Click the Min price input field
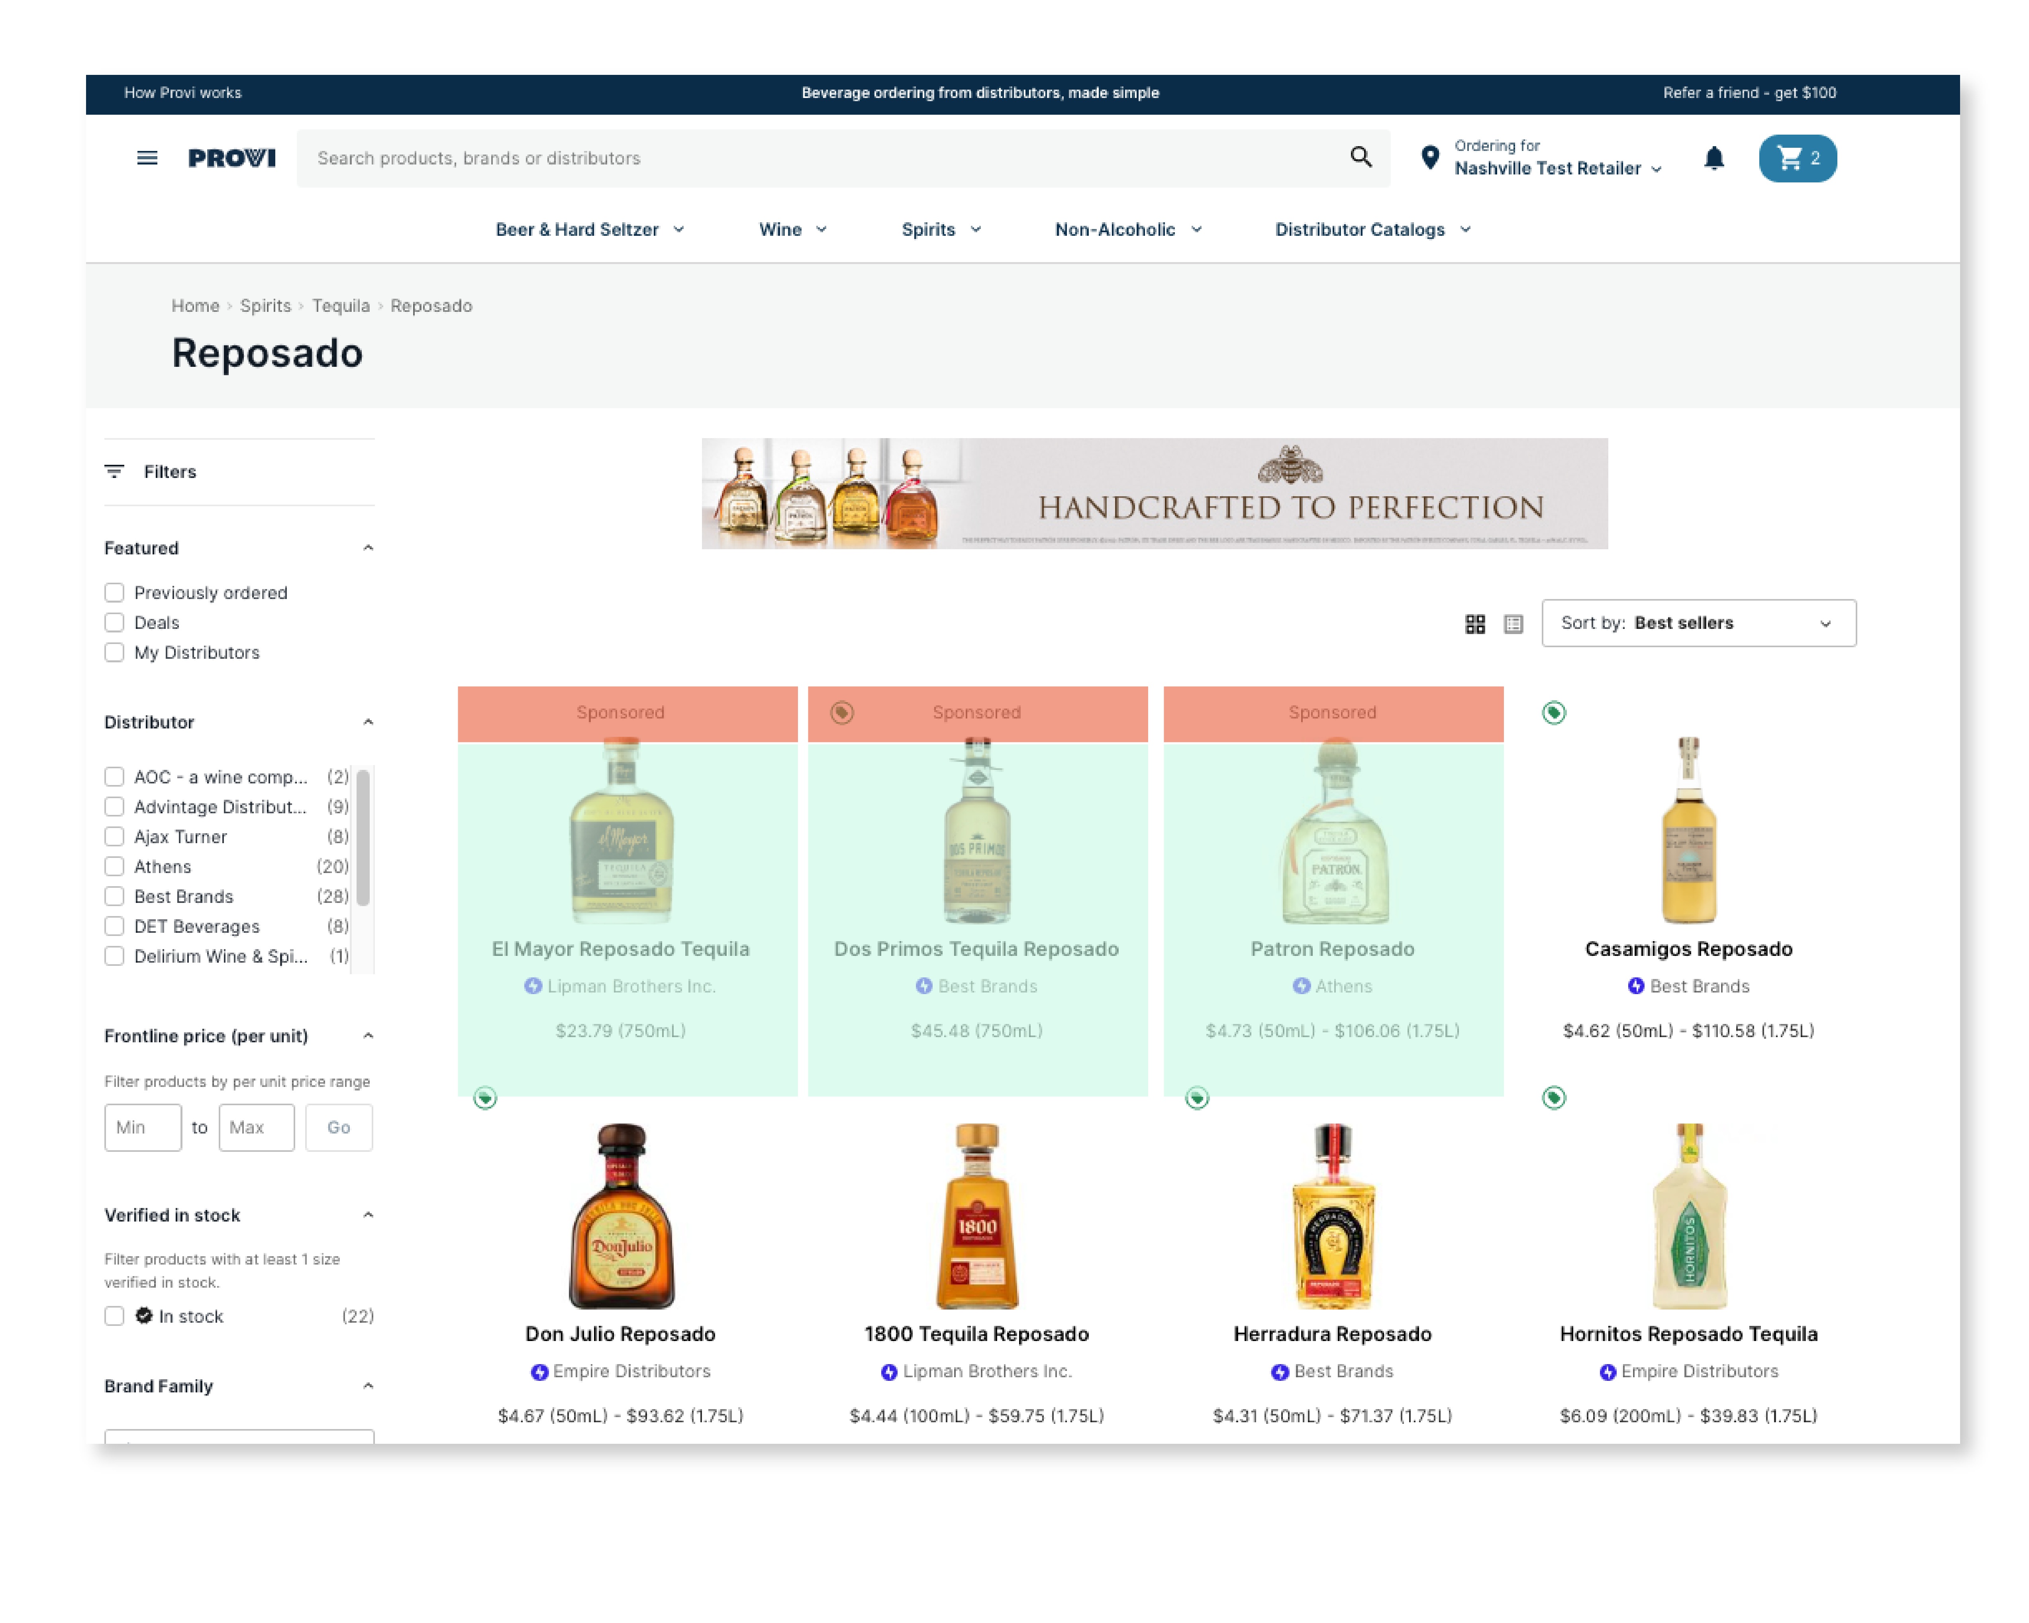 (143, 1127)
